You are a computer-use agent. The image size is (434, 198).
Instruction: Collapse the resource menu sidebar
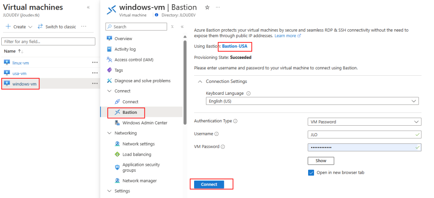[x=182, y=27]
